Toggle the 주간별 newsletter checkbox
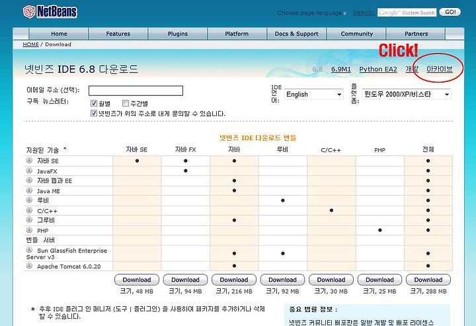Viewport: 476px width, 326px height. (x=126, y=103)
